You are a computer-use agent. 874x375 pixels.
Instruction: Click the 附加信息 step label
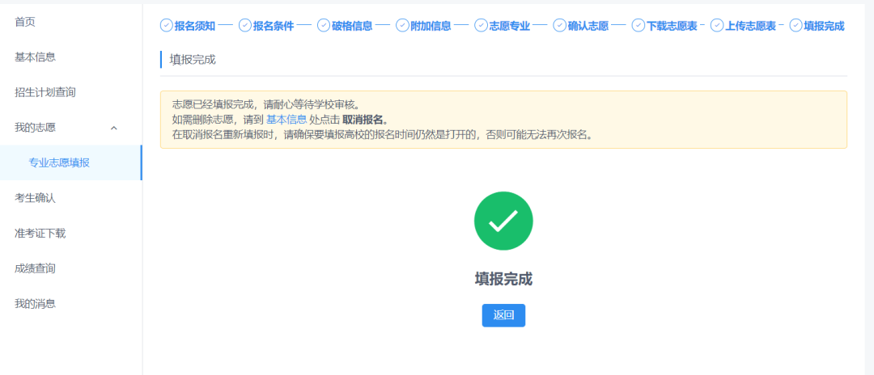coord(431,26)
